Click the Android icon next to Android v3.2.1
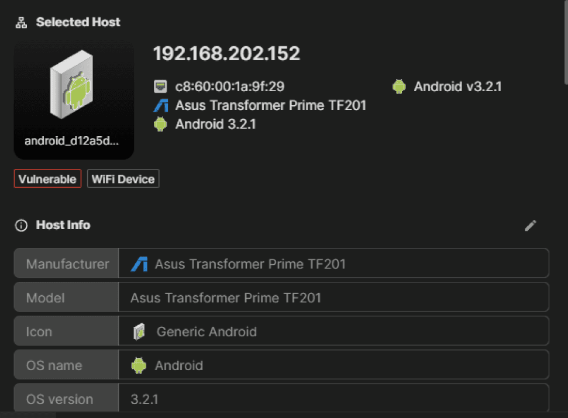The height and width of the screenshot is (418, 568). (x=399, y=87)
